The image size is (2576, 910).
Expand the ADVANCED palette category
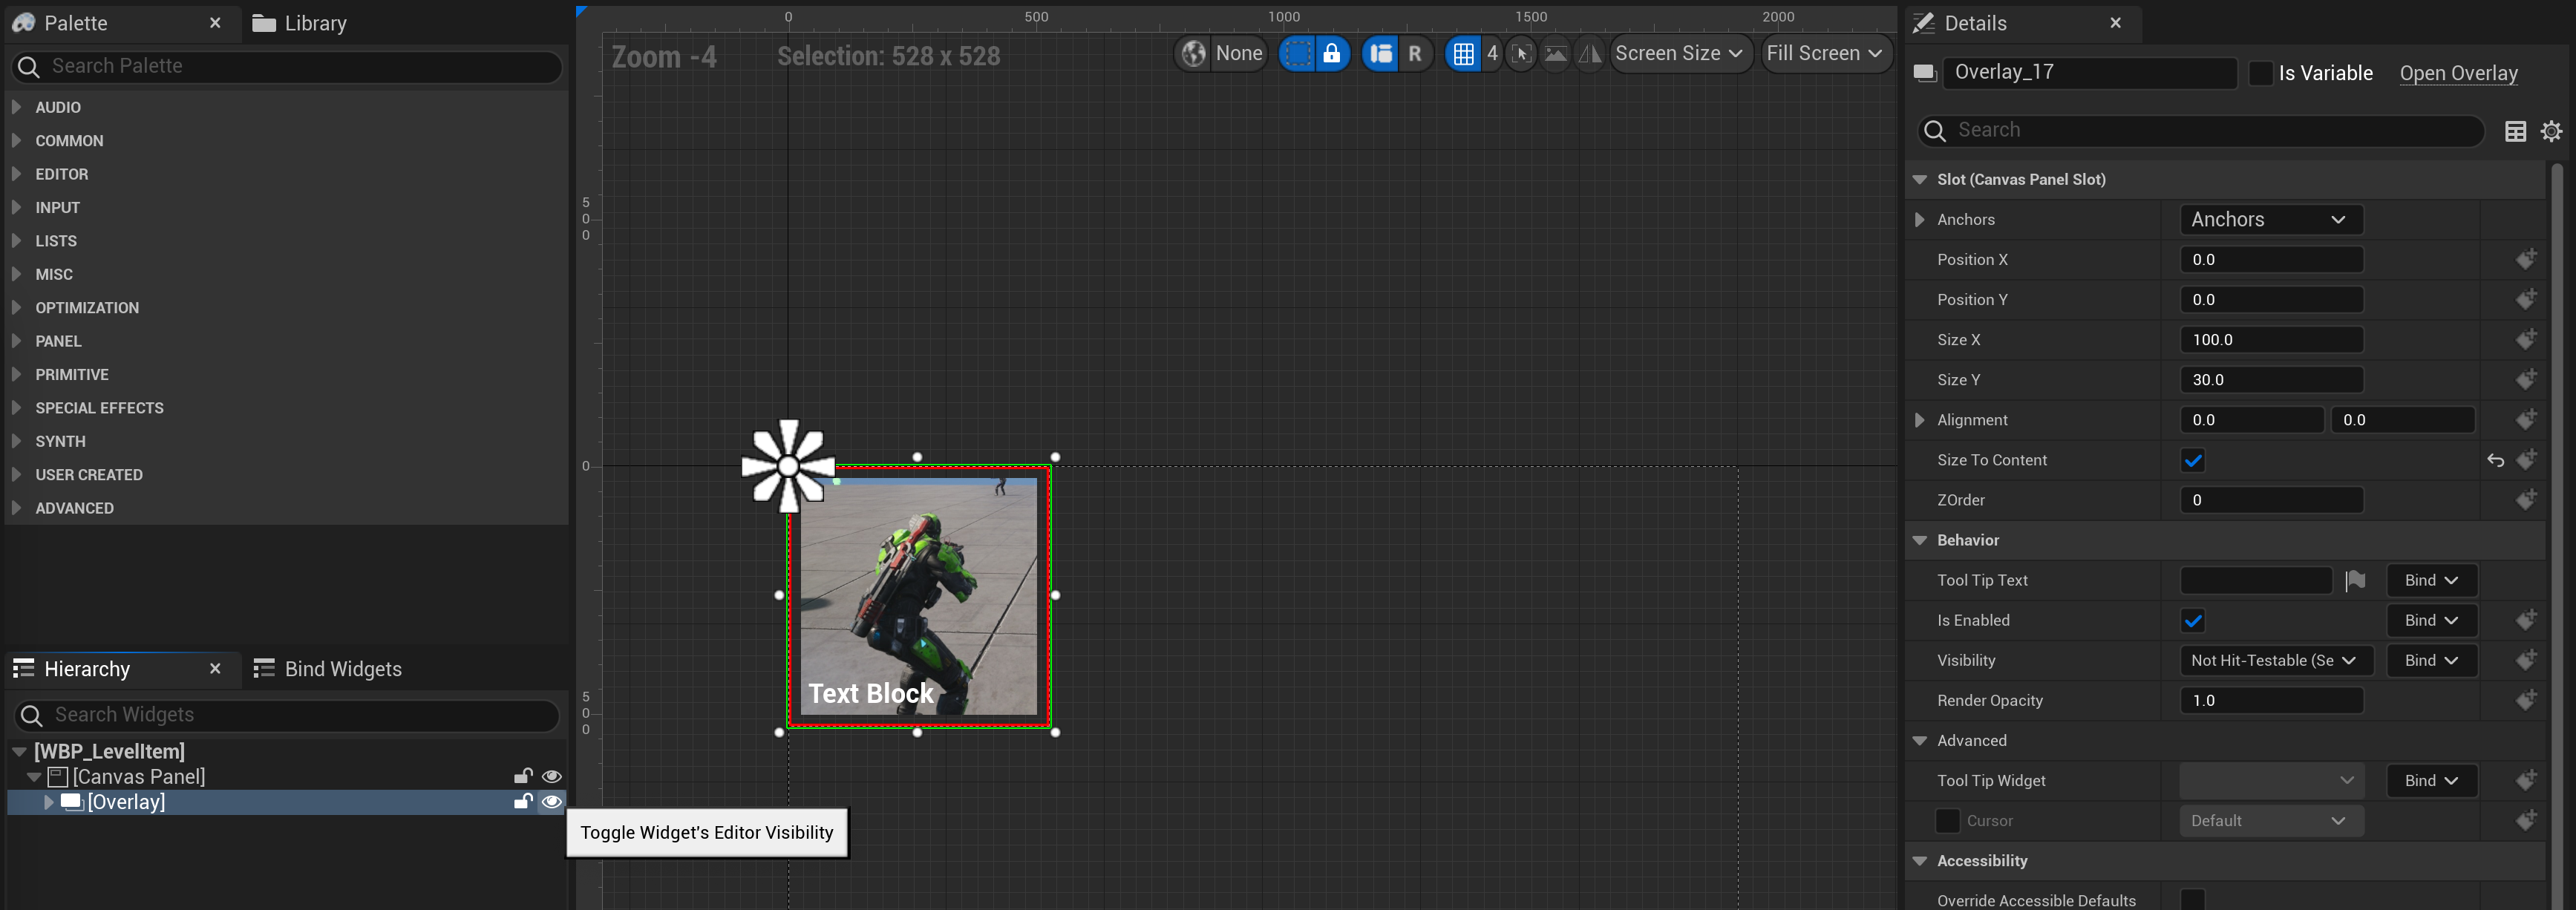(x=16, y=507)
